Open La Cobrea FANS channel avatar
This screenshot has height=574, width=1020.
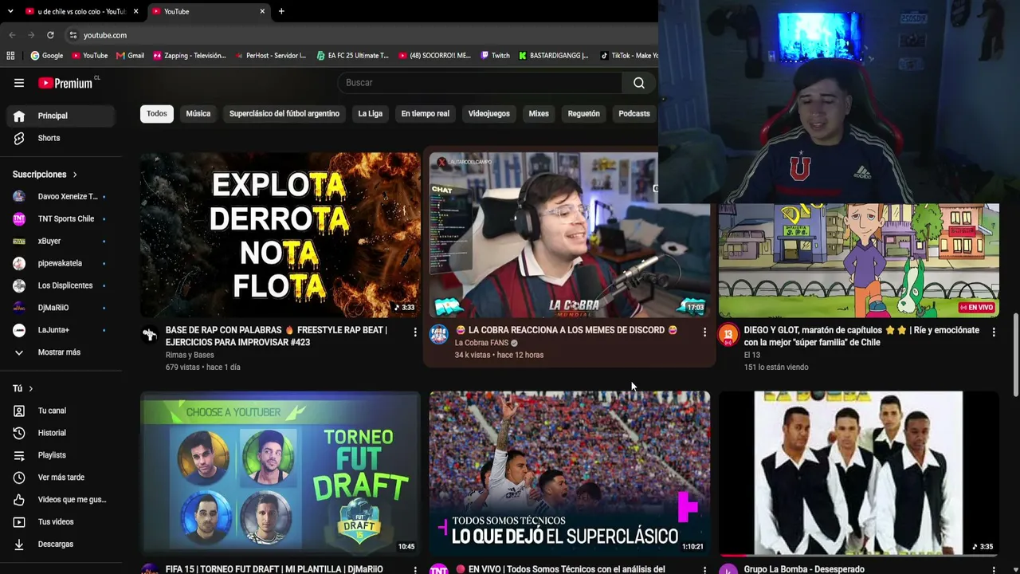(x=439, y=335)
